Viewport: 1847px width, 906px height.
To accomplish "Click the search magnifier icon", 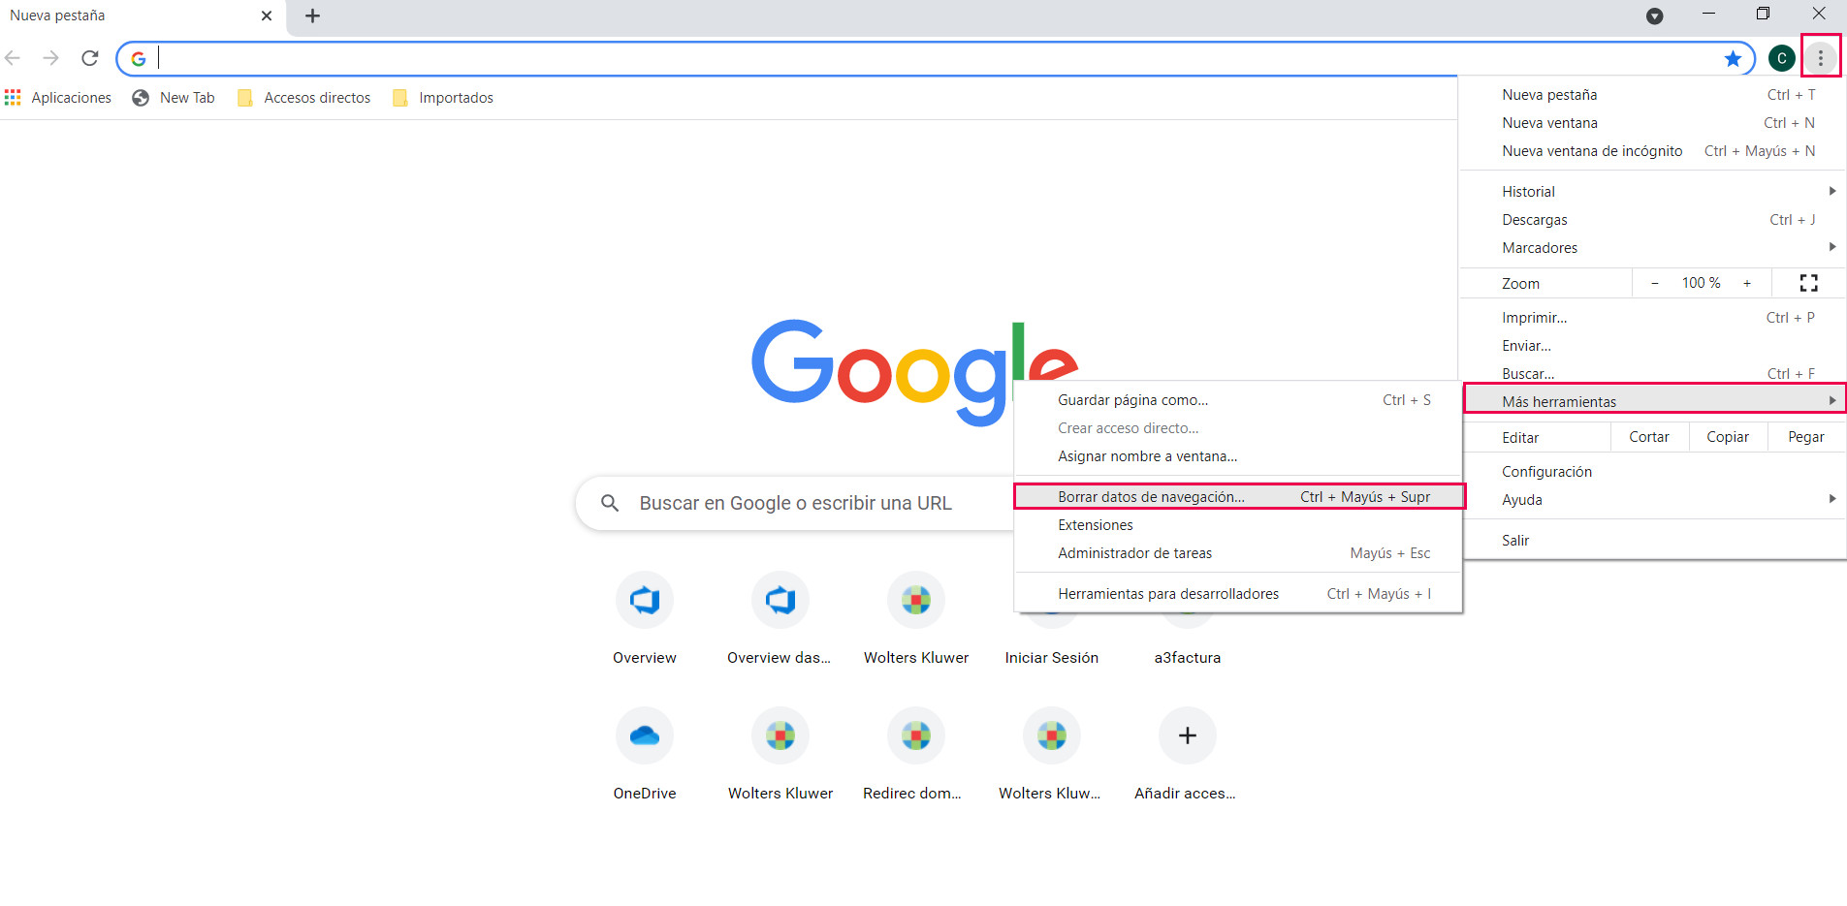I will tap(610, 503).
